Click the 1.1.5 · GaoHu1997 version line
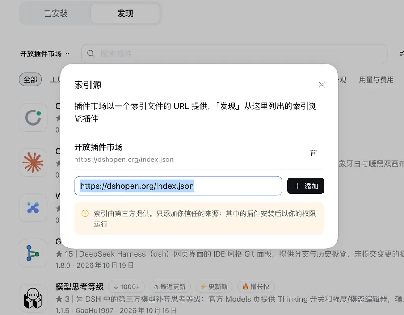This screenshot has width=404, height=315. [116, 310]
